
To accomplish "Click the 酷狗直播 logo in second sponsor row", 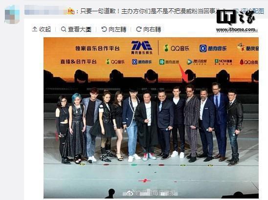I will (x=169, y=62).
